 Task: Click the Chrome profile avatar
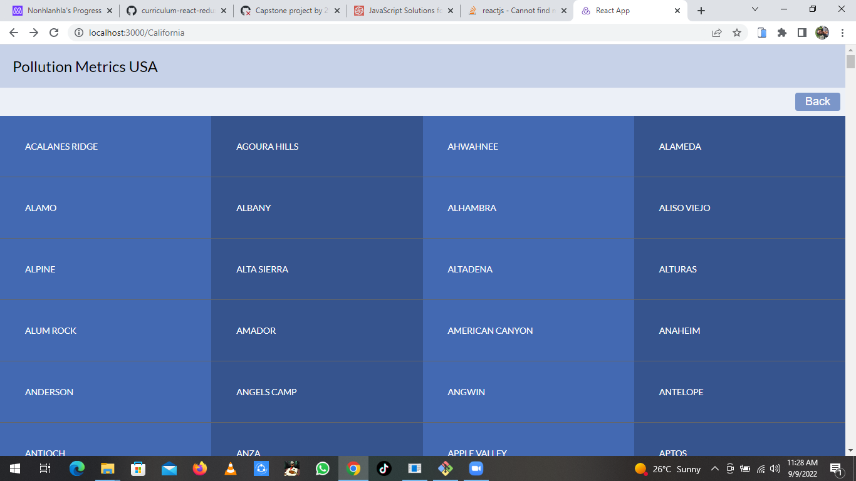(x=822, y=32)
